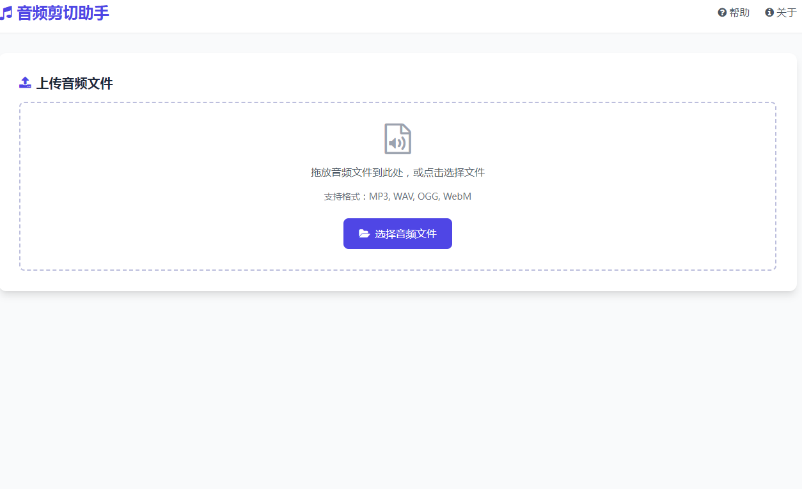Click the upload arrow icon before 上传音频文件
Screen dimensions: 802x489
(x=25, y=82)
